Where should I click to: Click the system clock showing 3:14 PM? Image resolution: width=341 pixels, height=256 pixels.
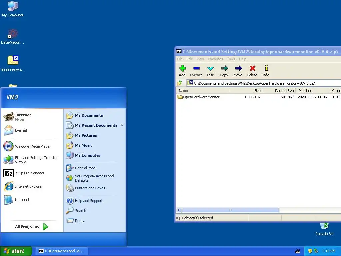329,251
